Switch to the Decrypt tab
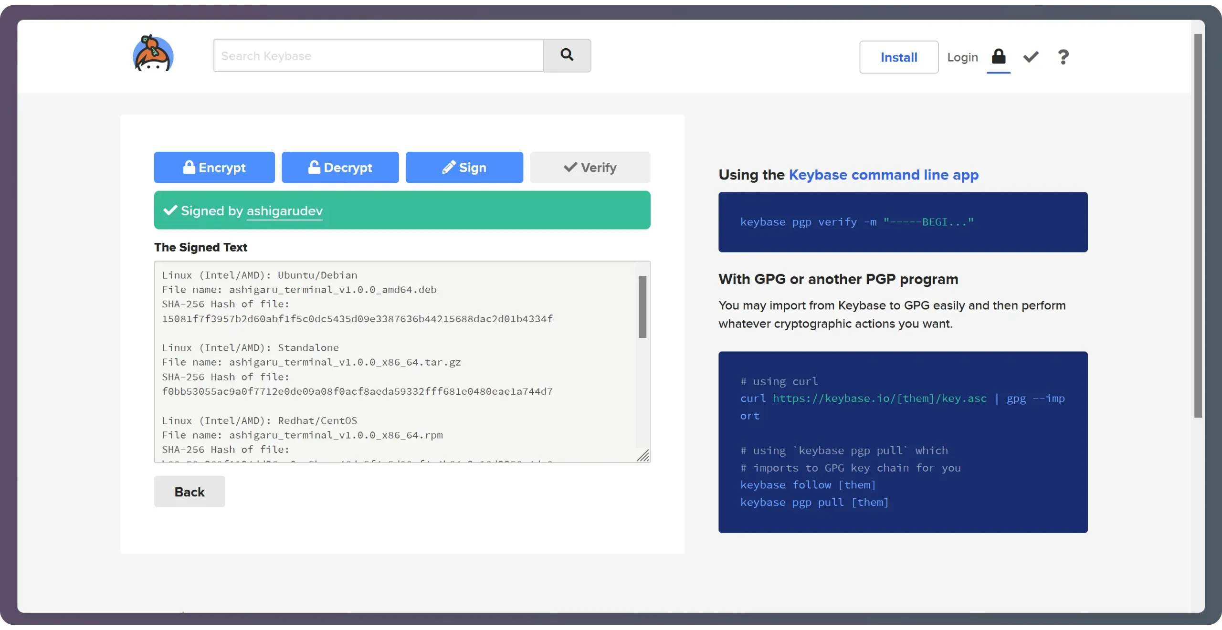Screen dimensions: 1222x630 pyautogui.click(x=340, y=168)
